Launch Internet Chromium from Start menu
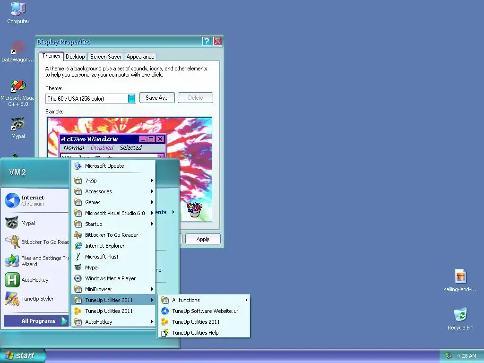484x363 pixels. coord(35,200)
